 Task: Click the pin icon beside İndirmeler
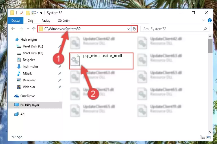(x=60, y=67)
